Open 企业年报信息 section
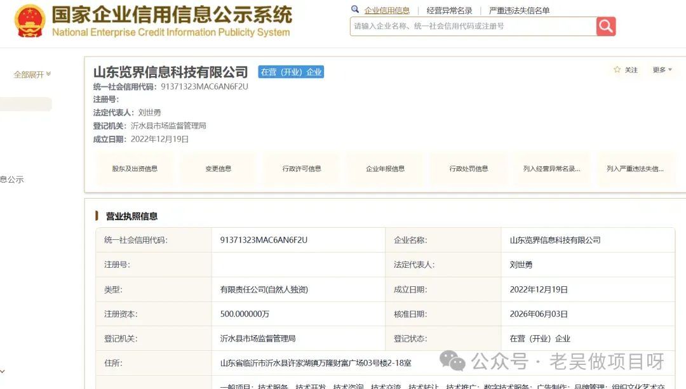The image size is (686, 389). 385,169
